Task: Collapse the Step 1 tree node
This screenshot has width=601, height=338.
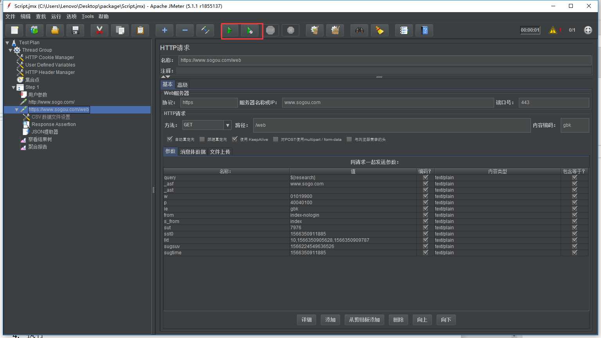Action: 14,87
